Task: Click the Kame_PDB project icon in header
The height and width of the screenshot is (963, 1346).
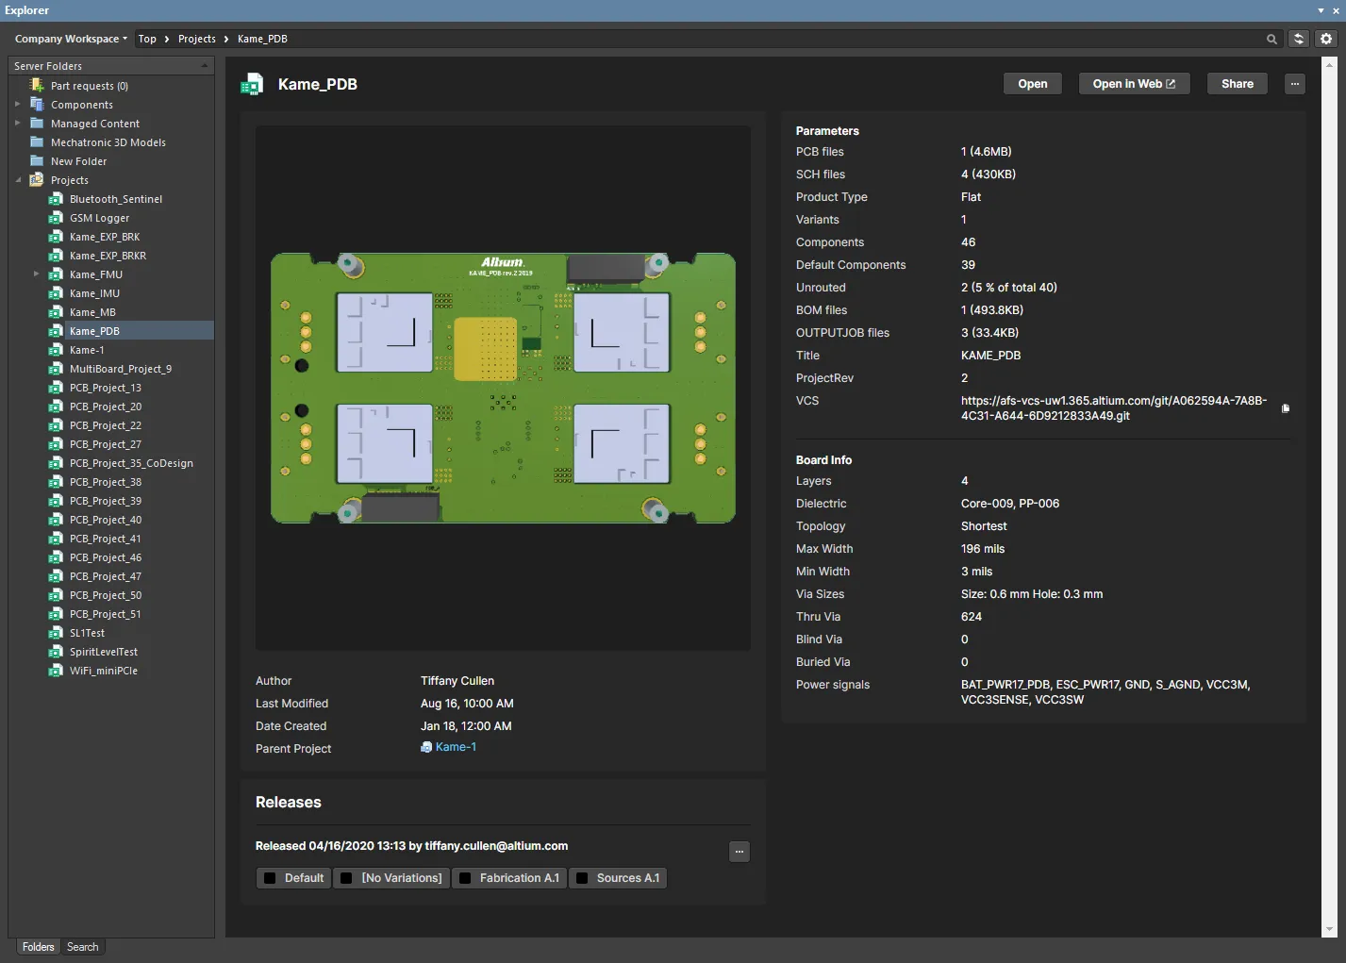Action: tap(252, 85)
